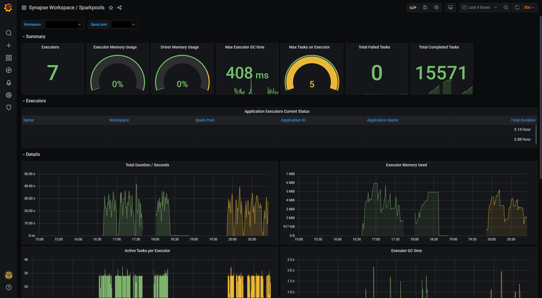This screenshot has width=542, height=298.
Task: Share the dashboard via share icon
Action: point(119,8)
